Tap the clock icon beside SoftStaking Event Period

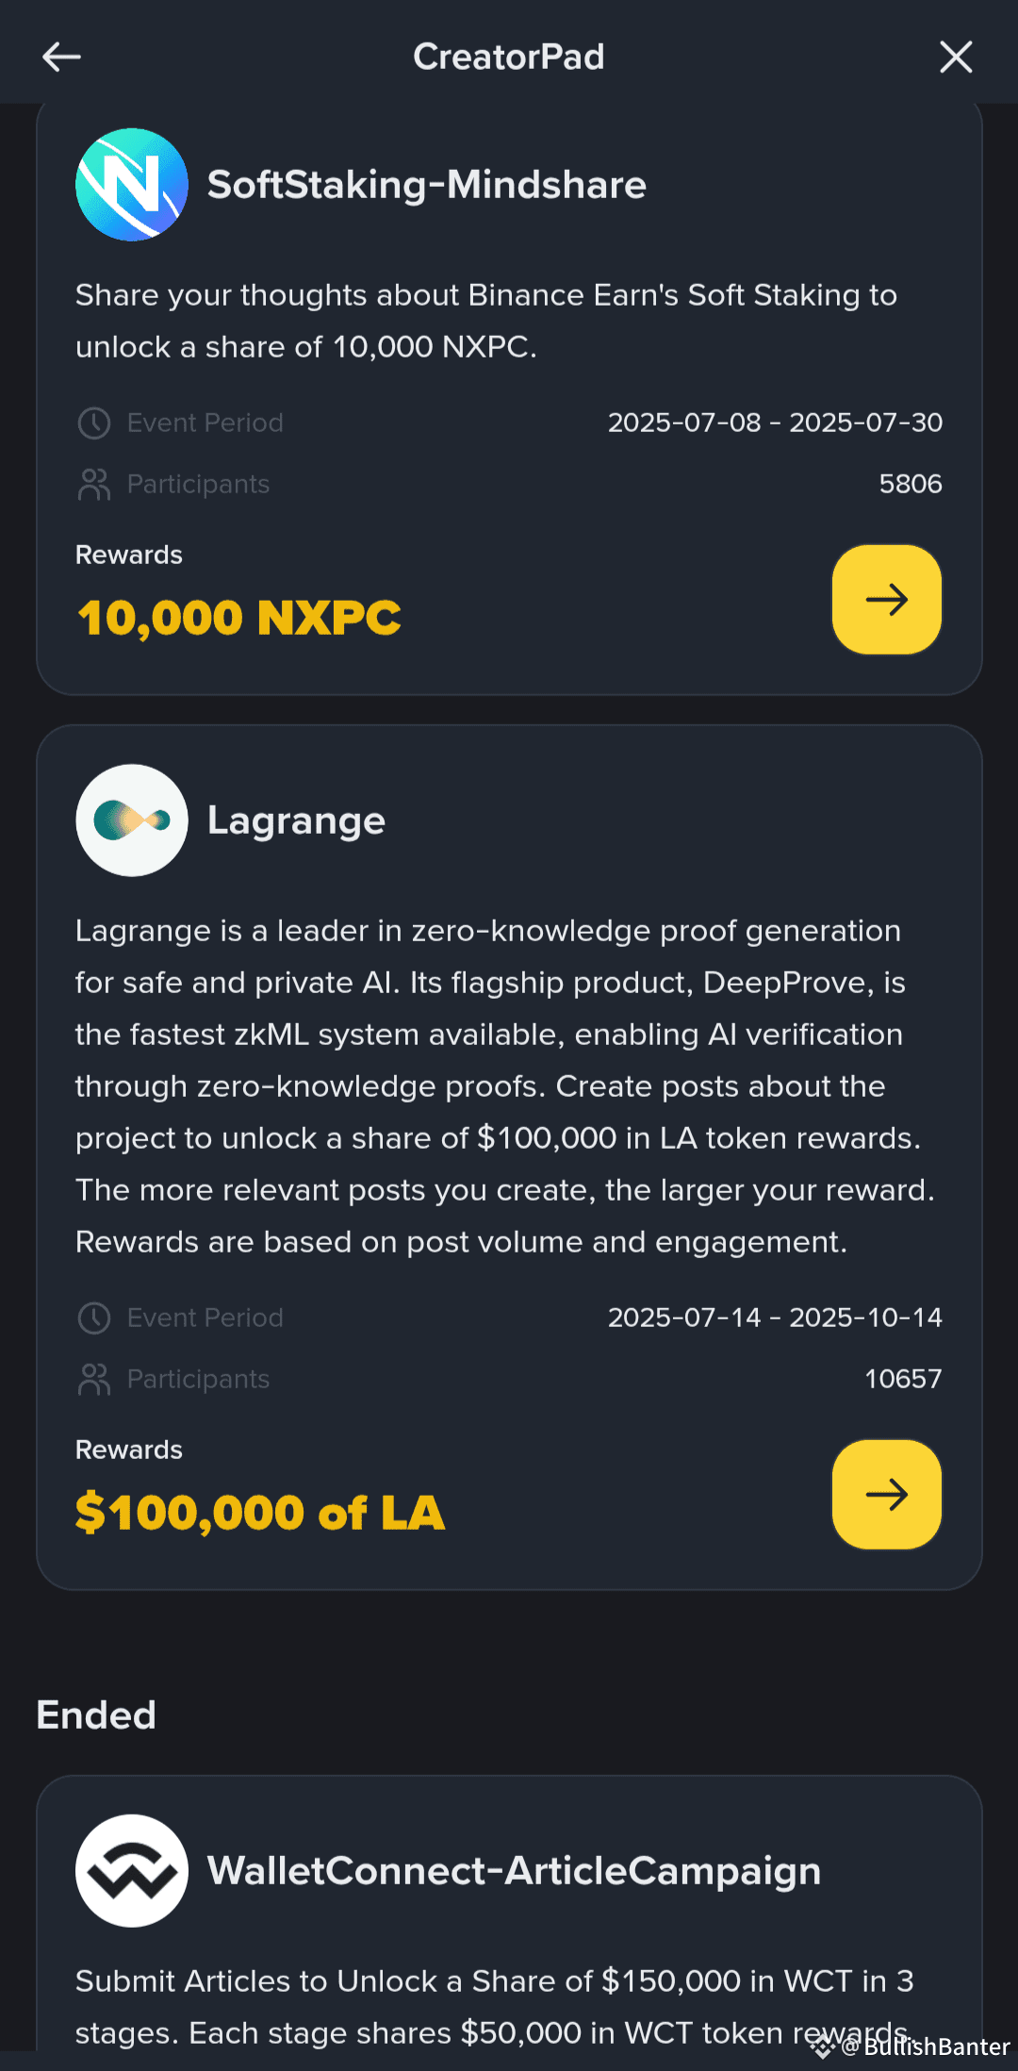tap(94, 422)
